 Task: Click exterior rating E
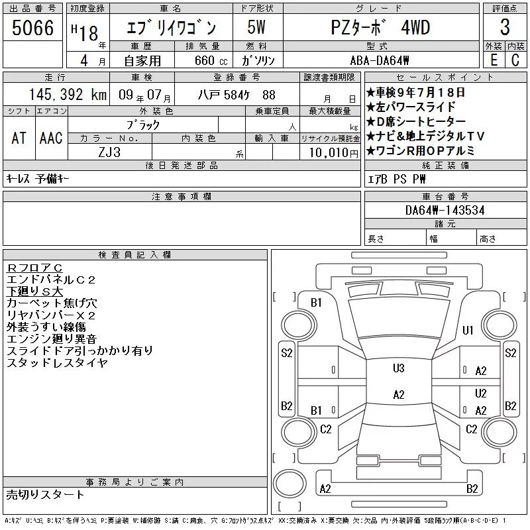[x=494, y=60]
